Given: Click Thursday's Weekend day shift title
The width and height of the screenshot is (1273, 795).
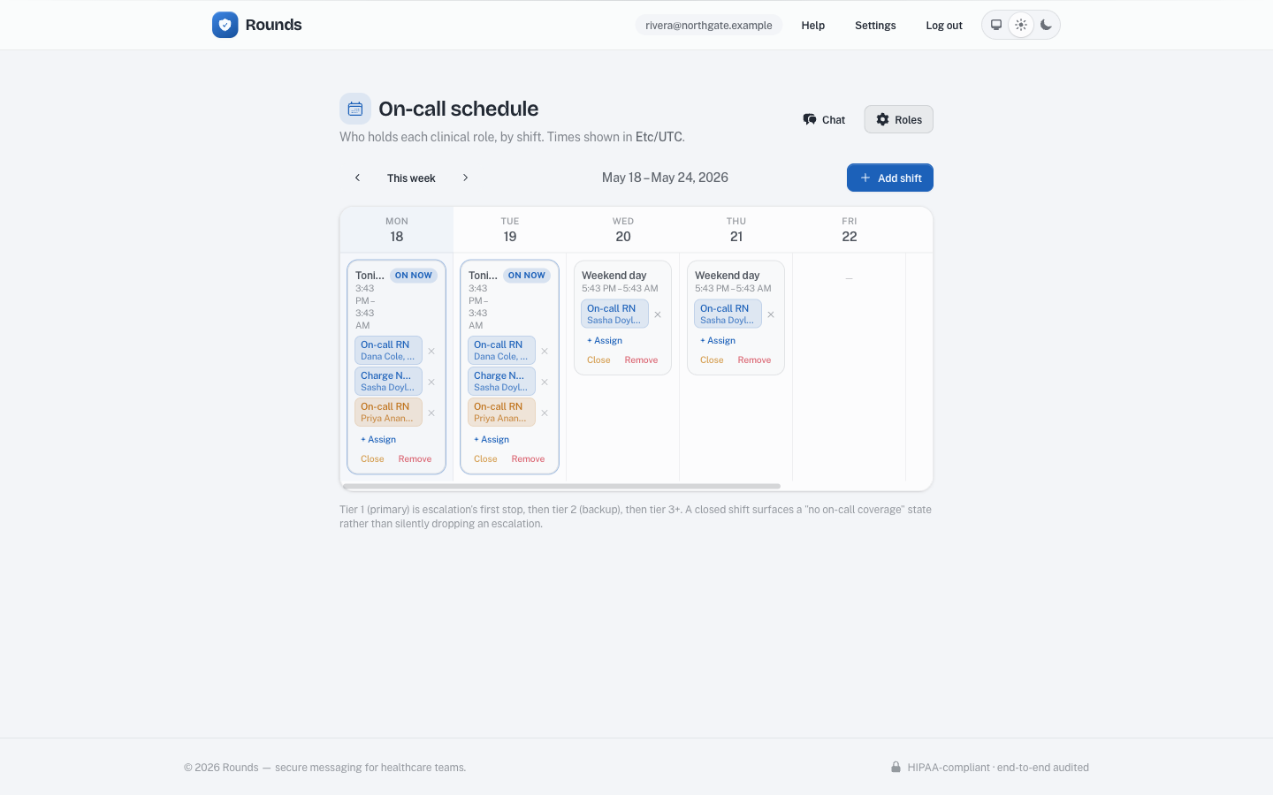Looking at the screenshot, I should click(727, 276).
